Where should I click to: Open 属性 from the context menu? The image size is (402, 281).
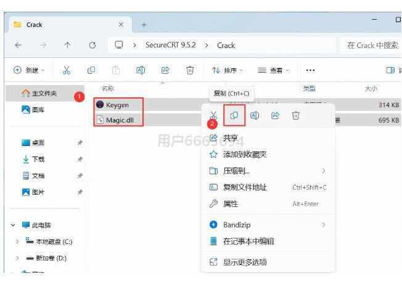coord(268,203)
